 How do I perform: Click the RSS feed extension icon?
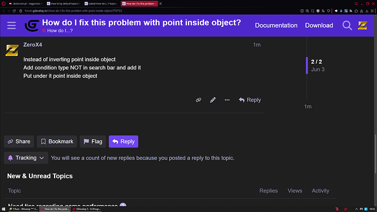click(x=351, y=11)
